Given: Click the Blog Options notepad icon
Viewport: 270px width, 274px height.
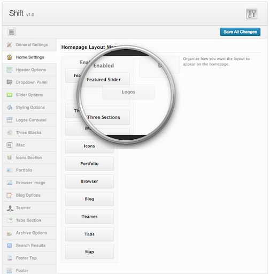Looking at the screenshot, I should tap(10, 195).
